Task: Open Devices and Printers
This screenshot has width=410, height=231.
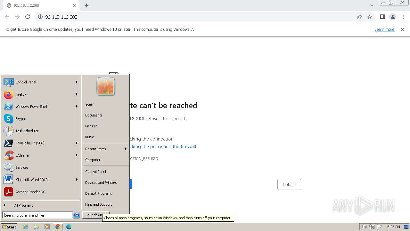Action: [106, 183]
